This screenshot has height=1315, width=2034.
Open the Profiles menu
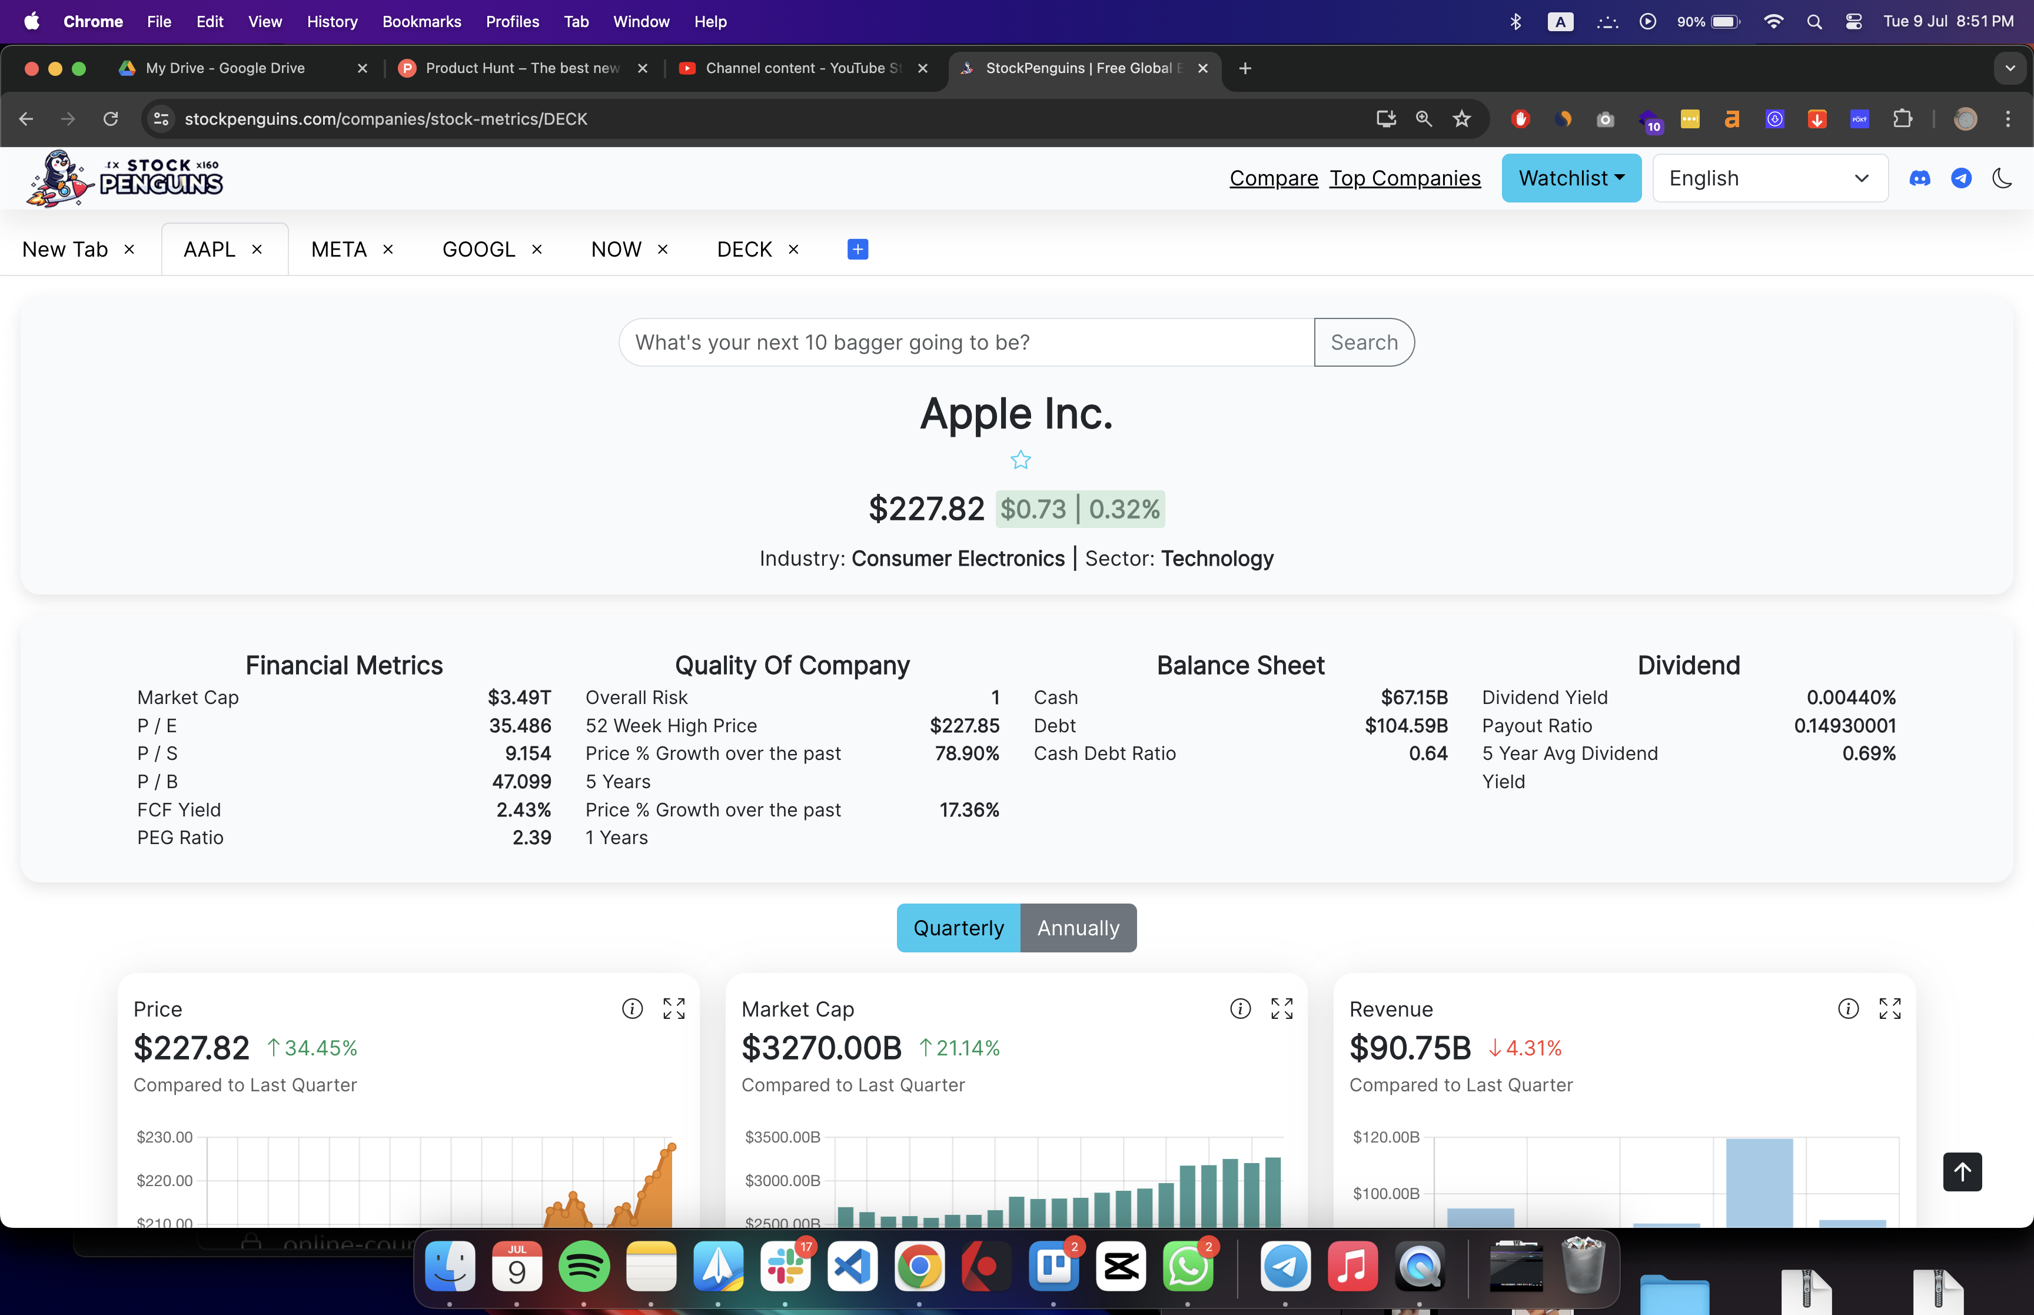coord(512,21)
